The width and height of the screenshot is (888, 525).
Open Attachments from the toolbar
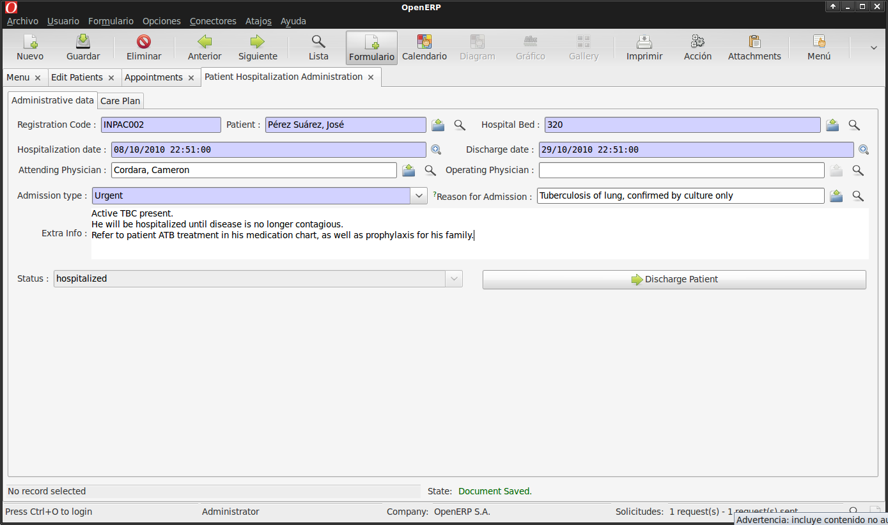tap(754, 42)
